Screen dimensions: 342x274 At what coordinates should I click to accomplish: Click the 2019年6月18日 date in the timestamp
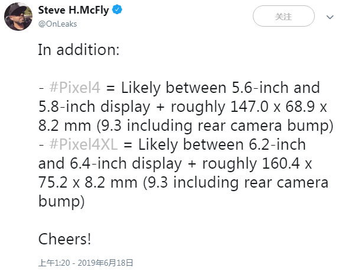pyautogui.click(x=105, y=263)
